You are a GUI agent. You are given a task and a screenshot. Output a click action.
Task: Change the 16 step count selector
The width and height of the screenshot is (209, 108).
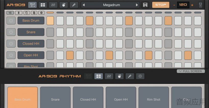10,13
